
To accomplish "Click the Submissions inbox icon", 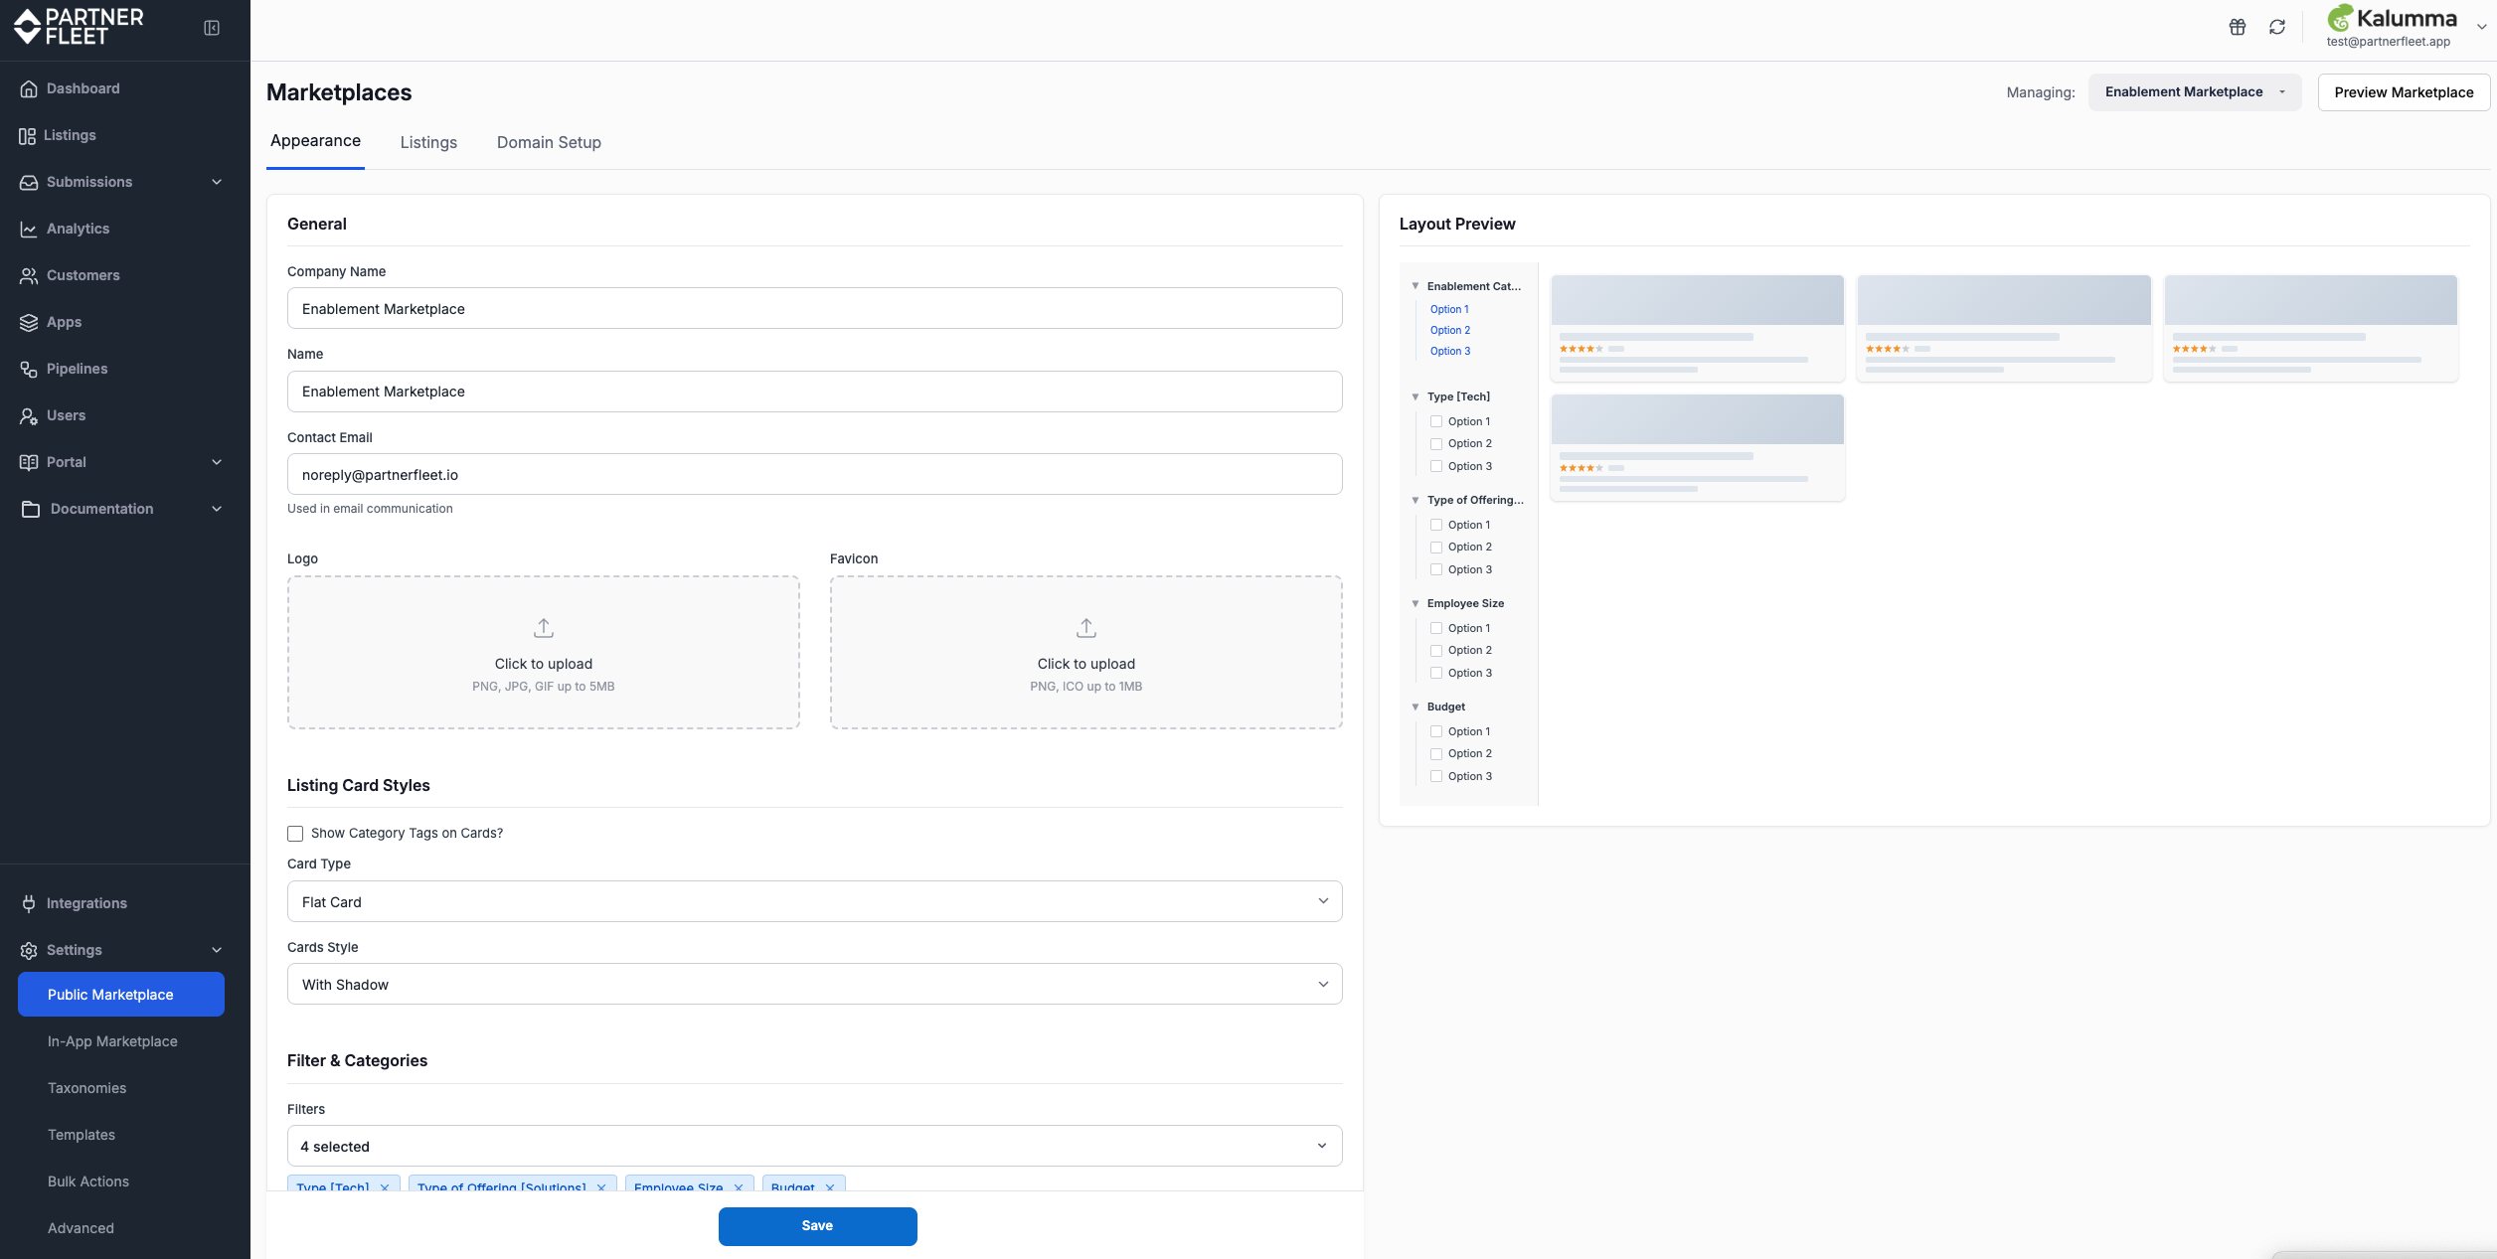I will pyautogui.click(x=29, y=182).
